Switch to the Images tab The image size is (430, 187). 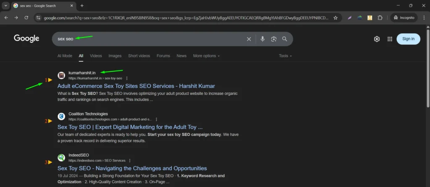(x=115, y=56)
